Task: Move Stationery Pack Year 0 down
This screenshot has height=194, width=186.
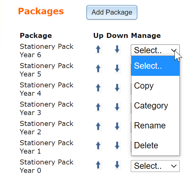Action: coord(117,165)
